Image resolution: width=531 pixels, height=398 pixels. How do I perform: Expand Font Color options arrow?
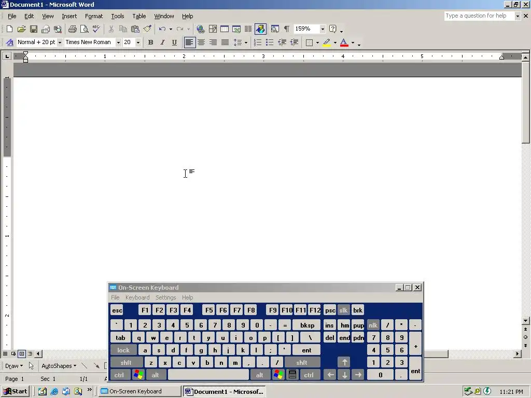point(353,42)
